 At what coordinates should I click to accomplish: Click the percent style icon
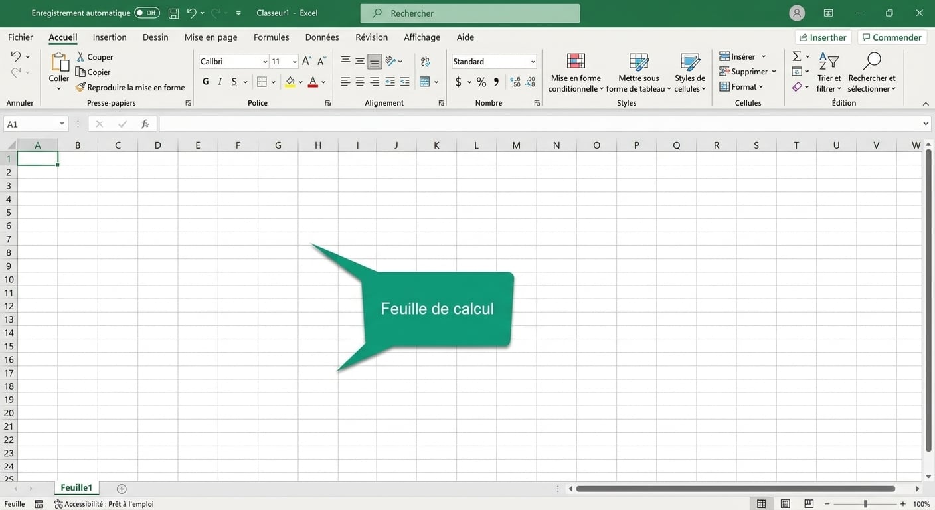(x=481, y=82)
